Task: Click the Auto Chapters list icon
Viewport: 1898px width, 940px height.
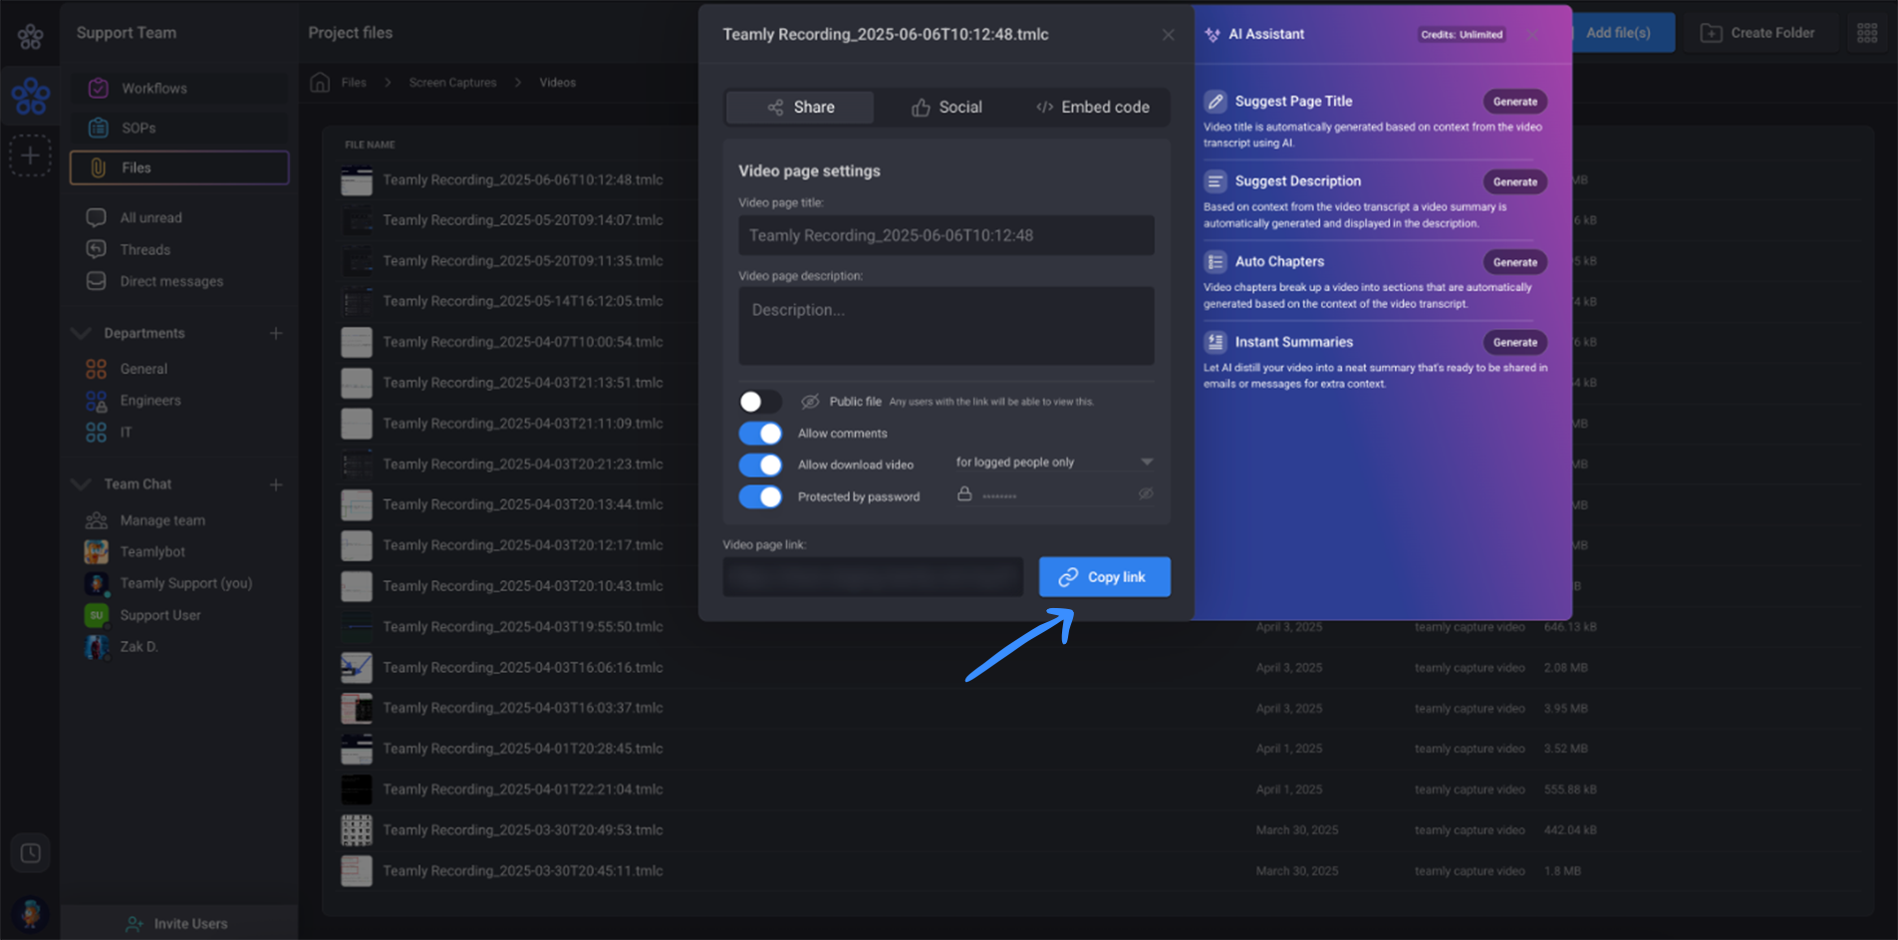Action: (x=1215, y=262)
